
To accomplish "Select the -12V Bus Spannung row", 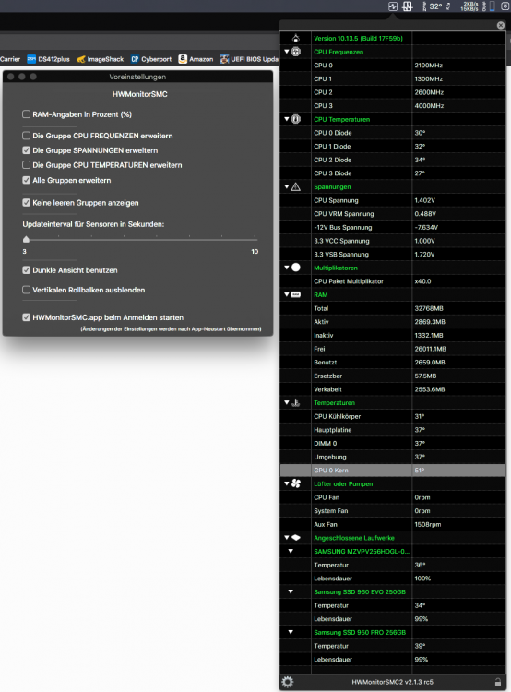I will point(393,227).
